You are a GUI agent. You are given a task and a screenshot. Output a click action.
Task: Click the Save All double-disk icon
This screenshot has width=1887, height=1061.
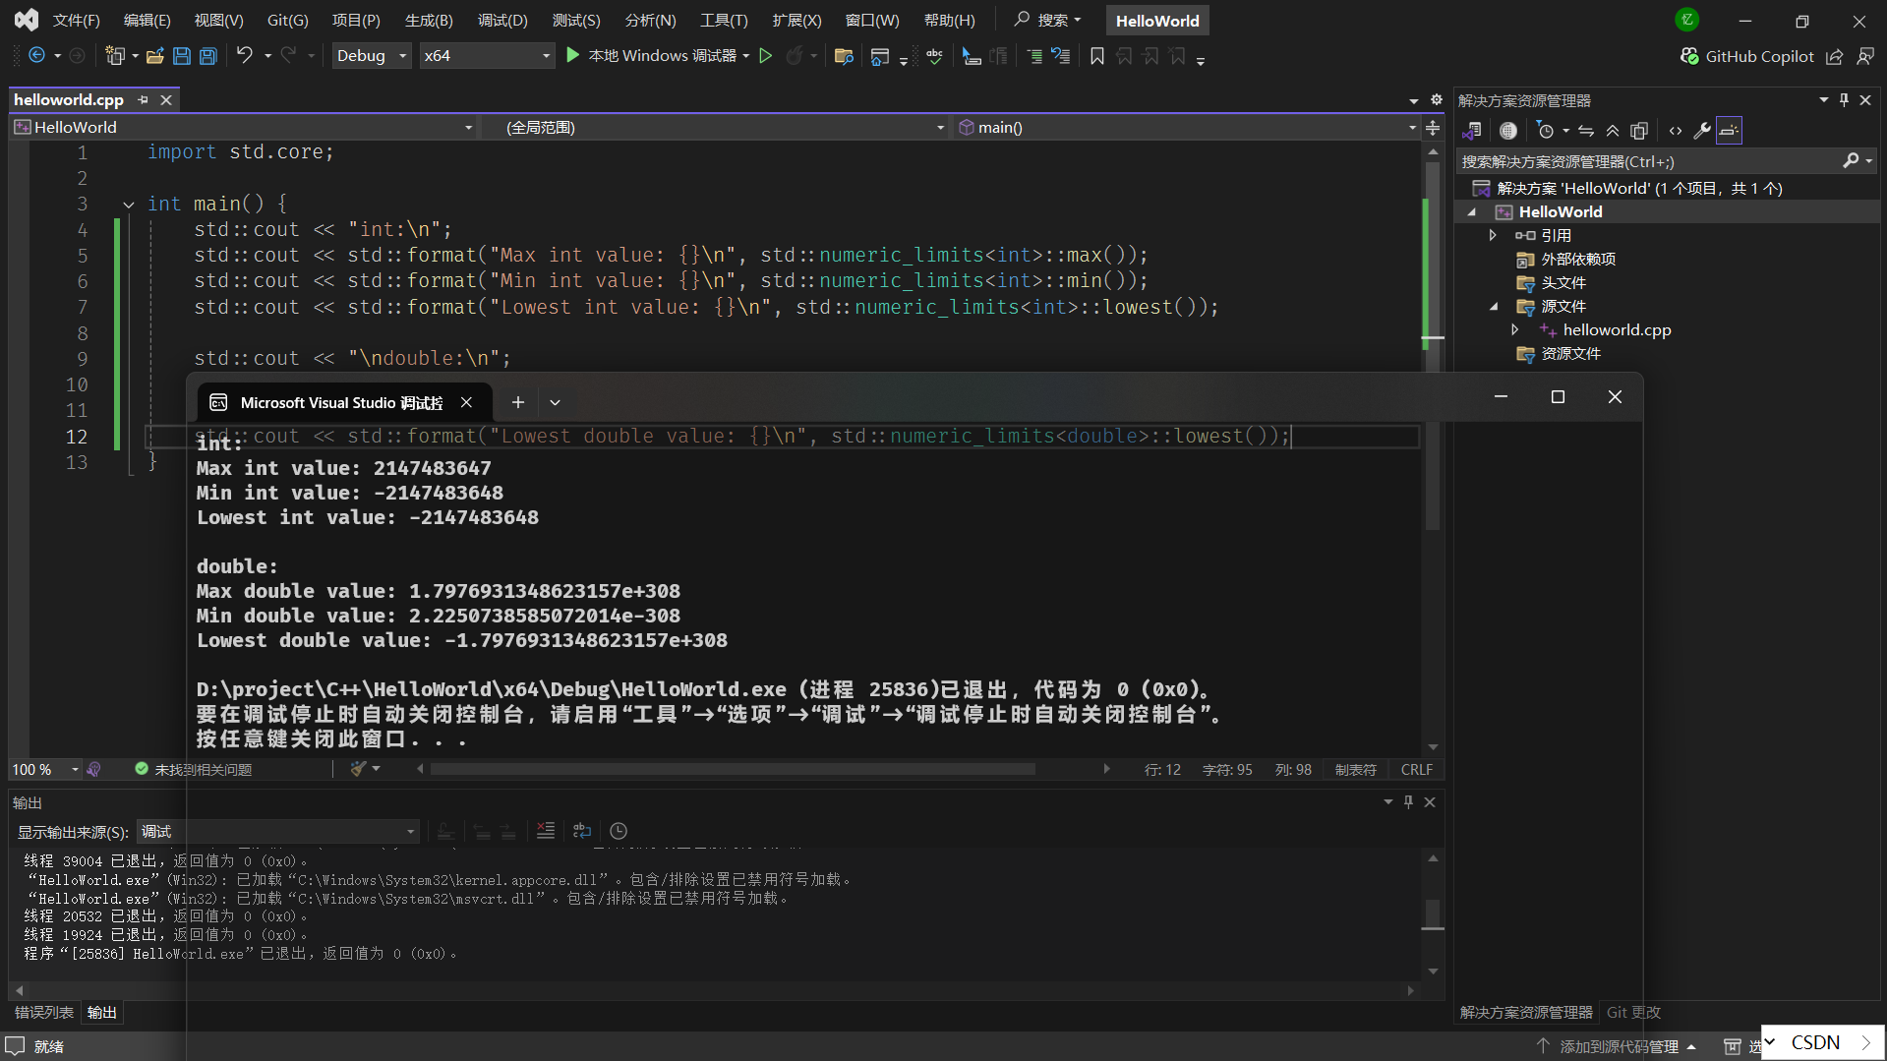(208, 56)
